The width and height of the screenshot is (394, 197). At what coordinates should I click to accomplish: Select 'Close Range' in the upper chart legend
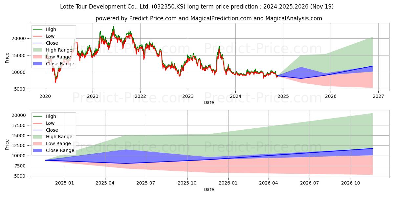(x=60, y=64)
